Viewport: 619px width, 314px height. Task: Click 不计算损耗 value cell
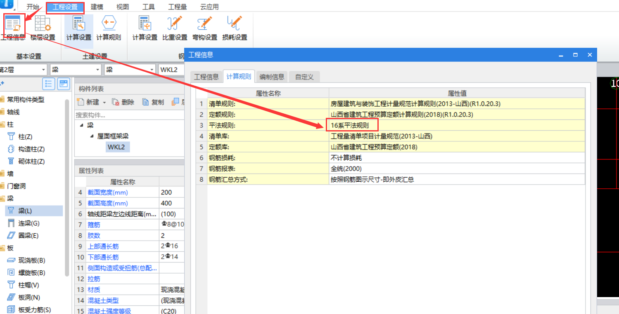click(x=457, y=157)
